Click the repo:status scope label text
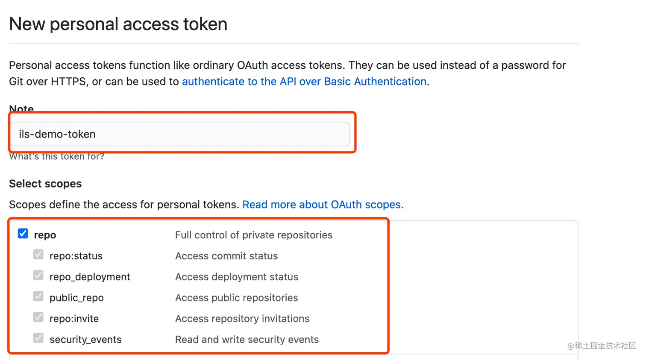The image size is (646, 360). tap(76, 256)
